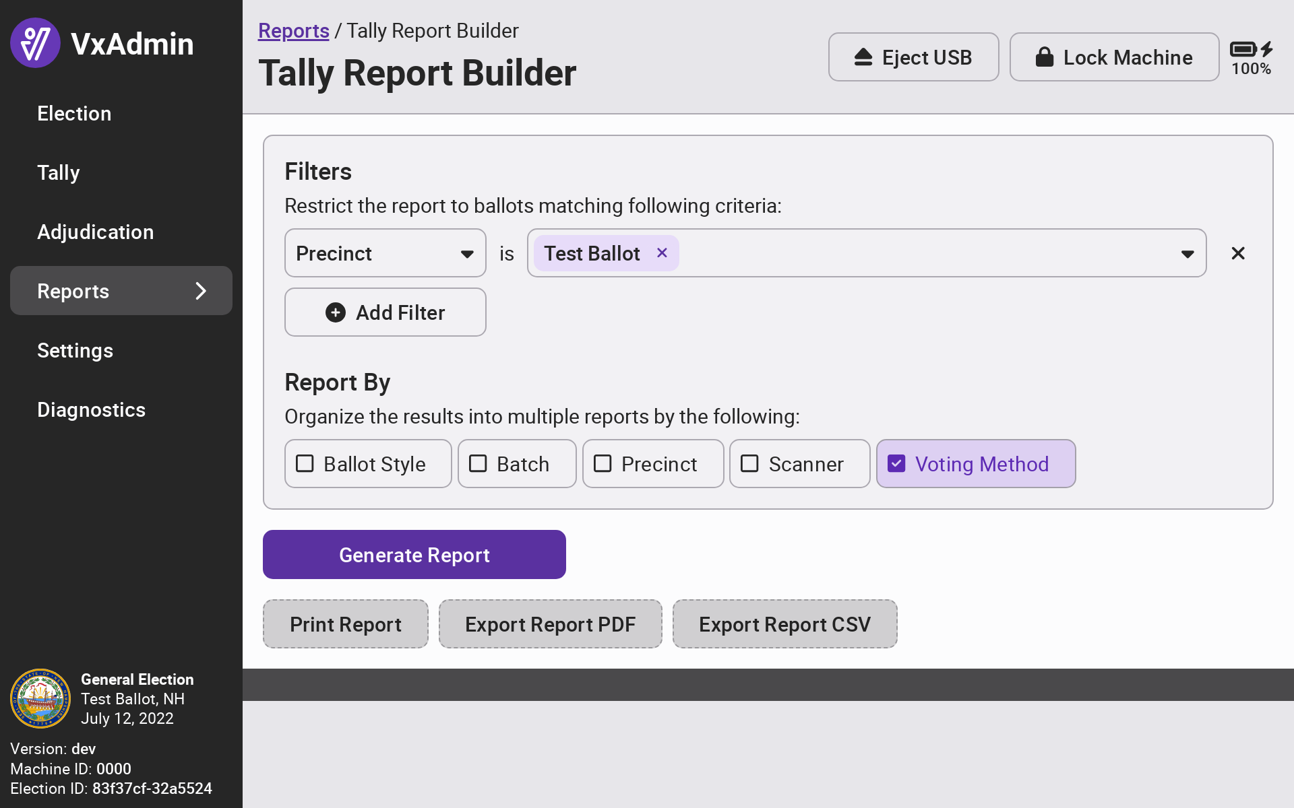This screenshot has height=808, width=1294.
Task: Click the plus icon on Add Filter
Action: pos(336,312)
